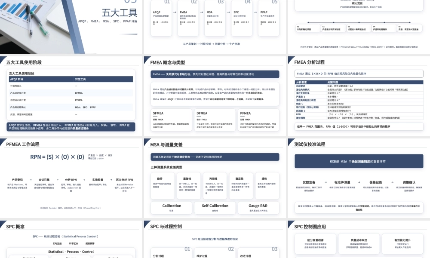
Task: Open the slide containing 核心定位 heading
Action: pyautogui.click(x=359, y=27)
